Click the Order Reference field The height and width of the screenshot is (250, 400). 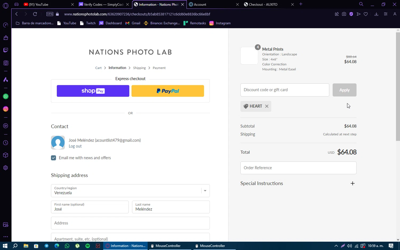tap(298, 168)
